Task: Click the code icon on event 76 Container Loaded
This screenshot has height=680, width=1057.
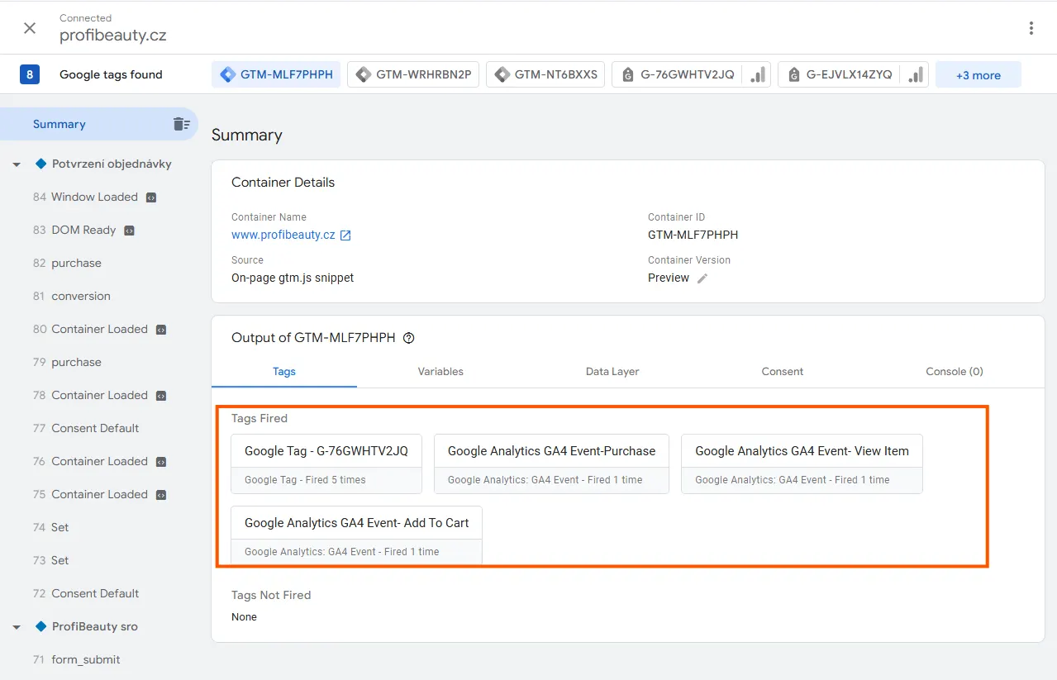Action: 161,462
